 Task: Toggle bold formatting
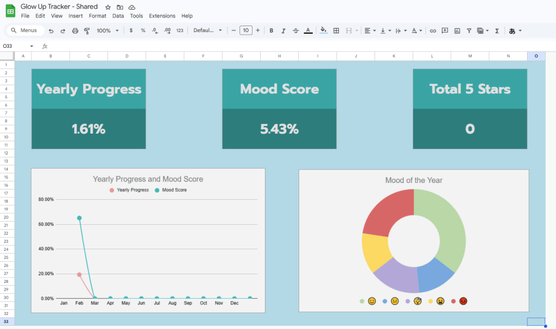coord(271,31)
